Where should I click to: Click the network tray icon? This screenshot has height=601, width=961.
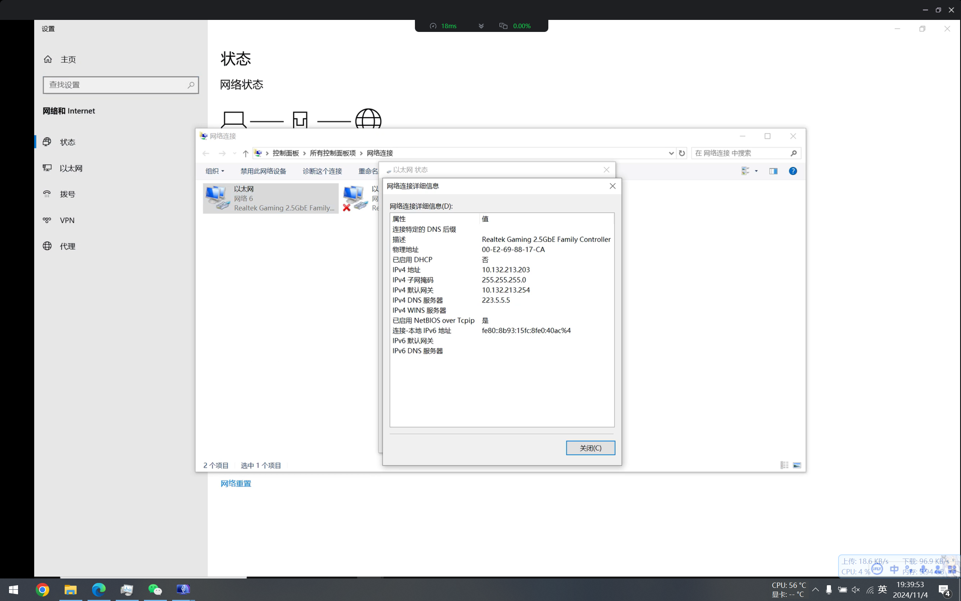(870, 589)
